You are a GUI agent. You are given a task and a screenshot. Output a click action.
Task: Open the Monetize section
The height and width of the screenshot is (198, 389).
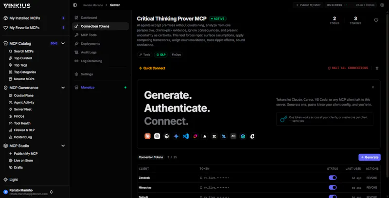[101, 88]
